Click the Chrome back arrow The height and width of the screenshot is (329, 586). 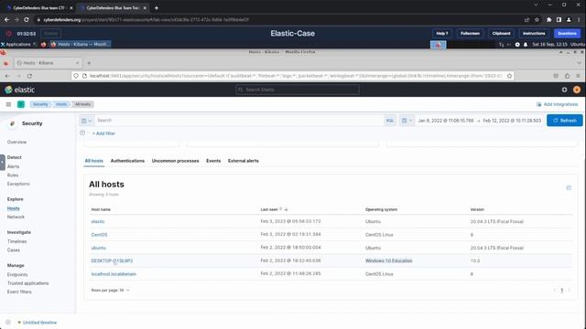point(6,19)
